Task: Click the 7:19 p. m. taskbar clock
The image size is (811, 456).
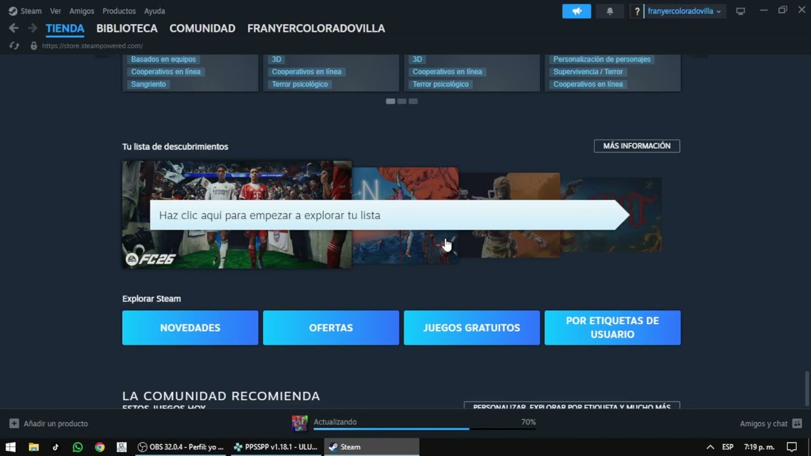Action: pyautogui.click(x=759, y=447)
